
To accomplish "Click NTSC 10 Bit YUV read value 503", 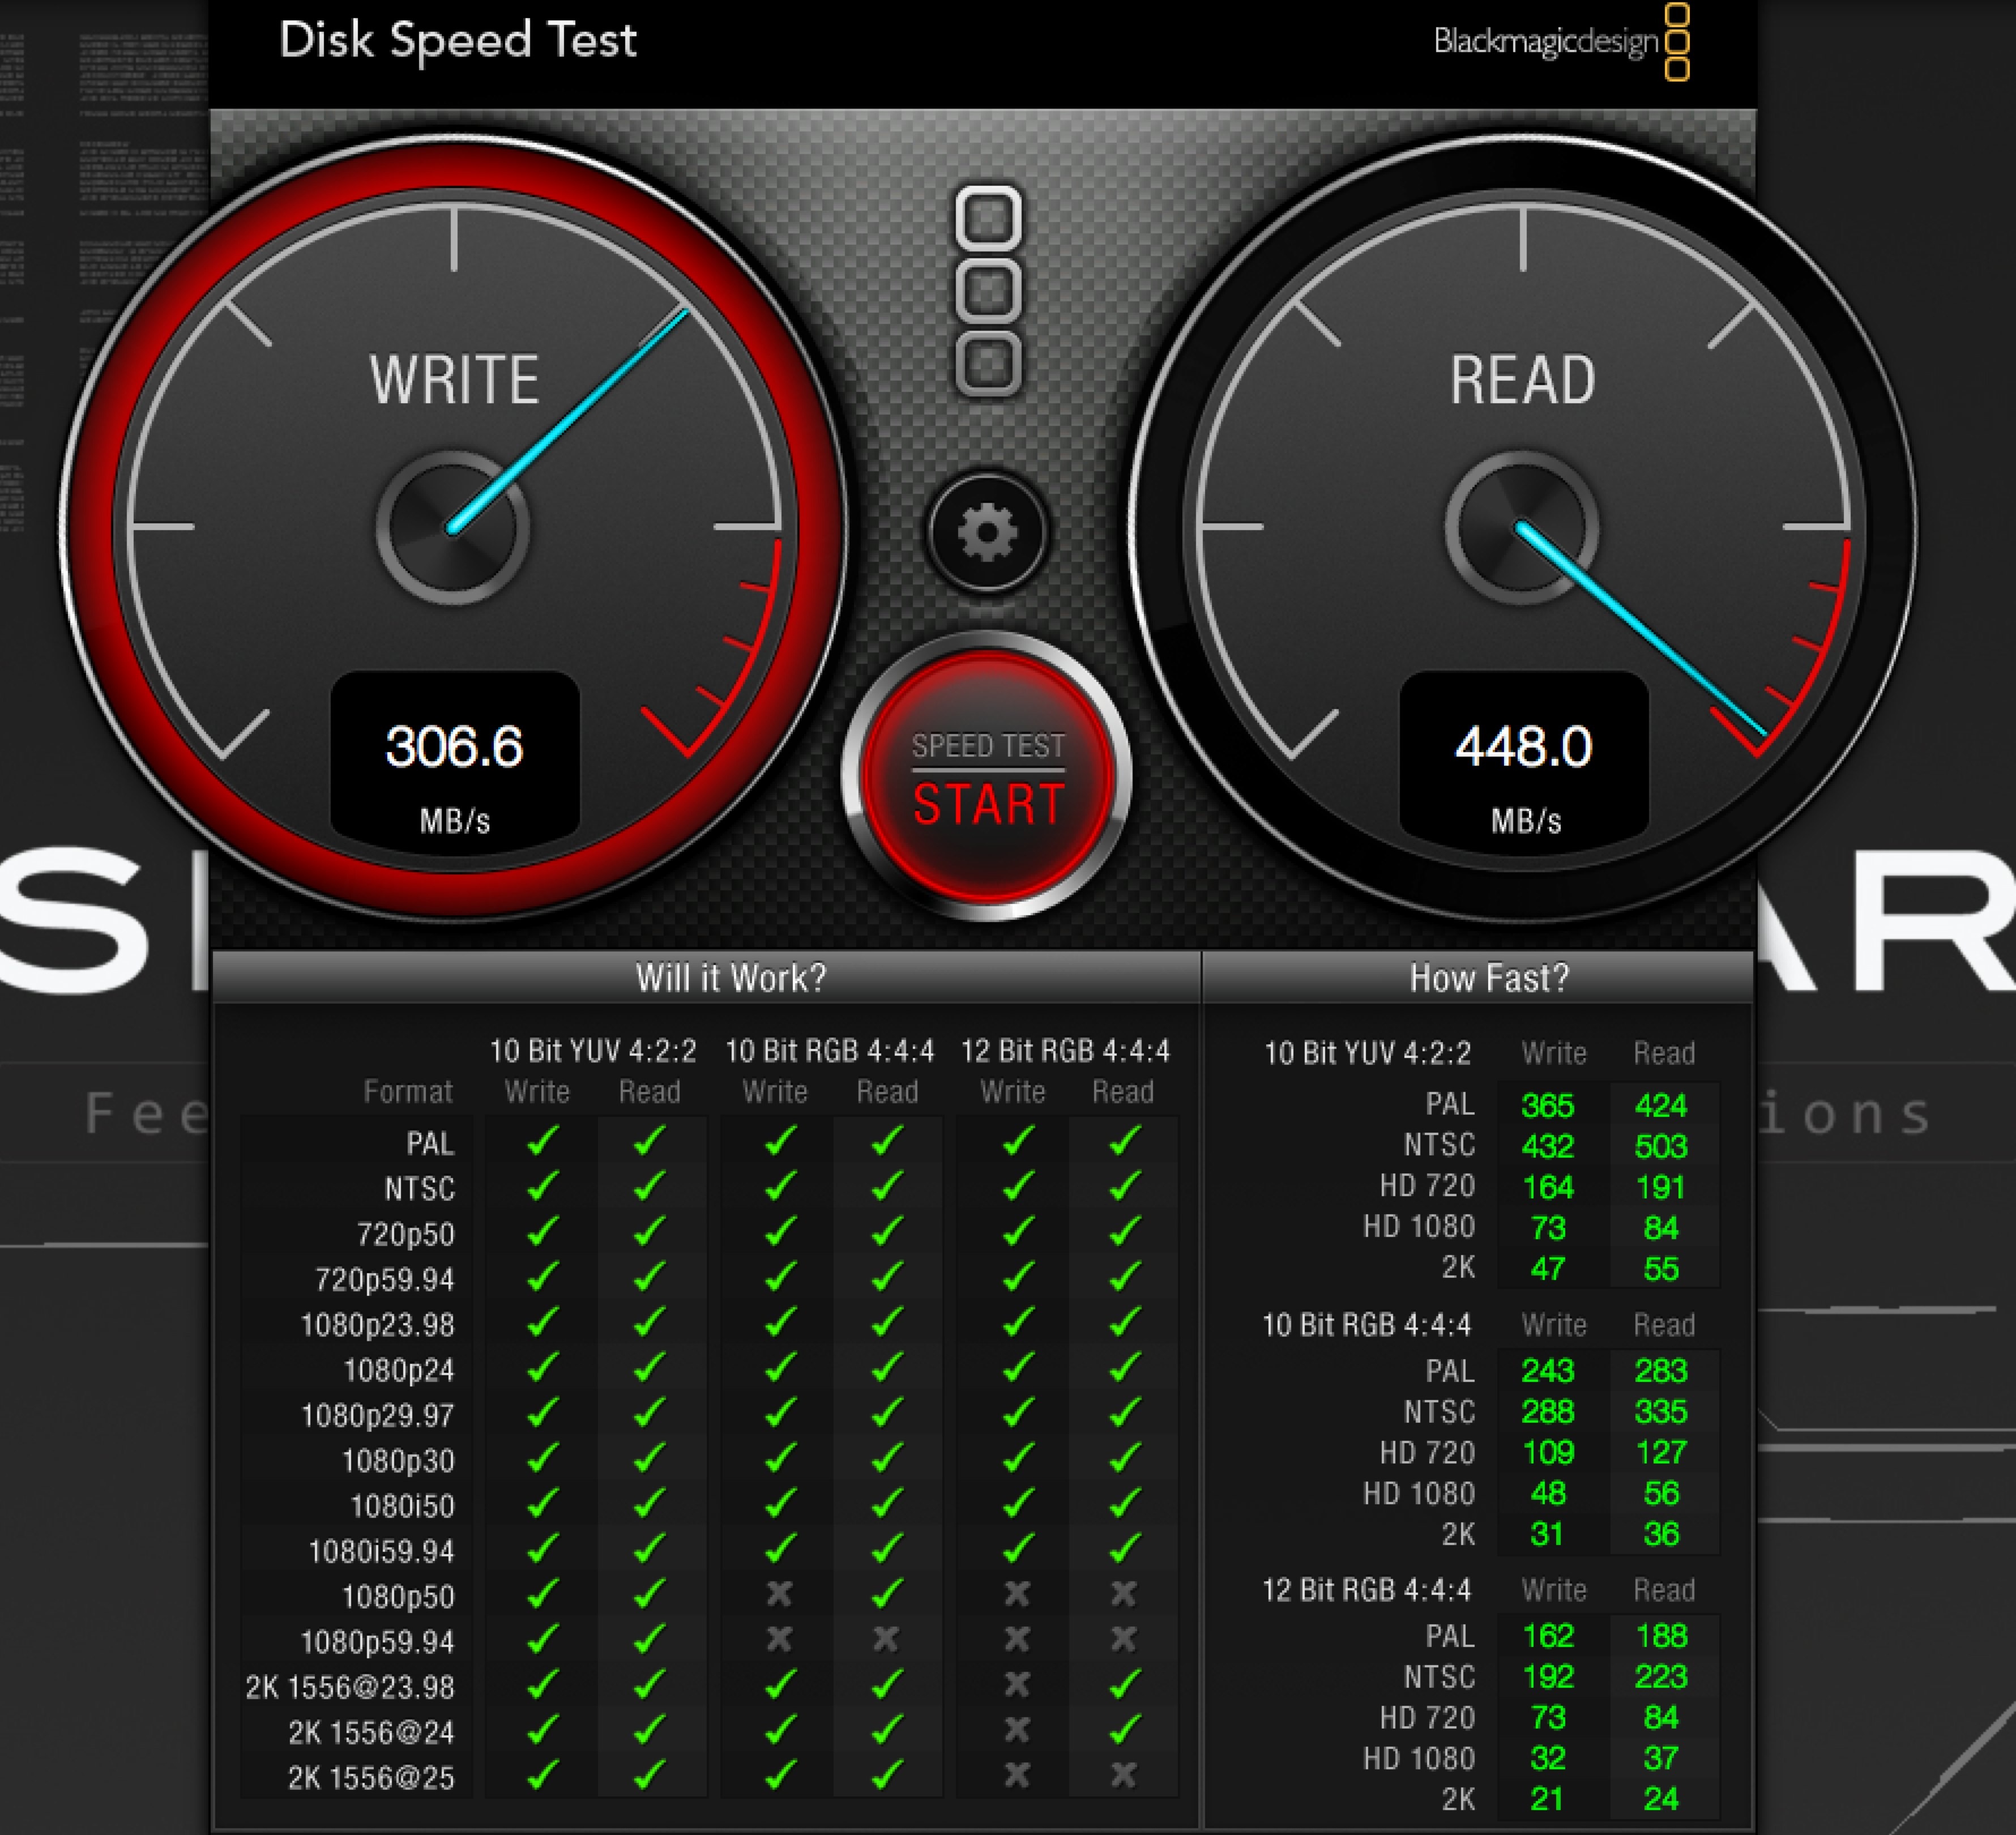I will (x=1660, y=1146).
